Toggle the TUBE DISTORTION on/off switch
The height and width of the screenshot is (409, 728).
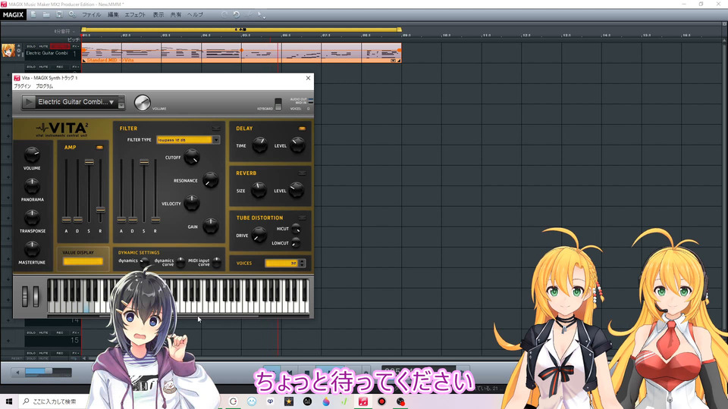click(302, 217)
